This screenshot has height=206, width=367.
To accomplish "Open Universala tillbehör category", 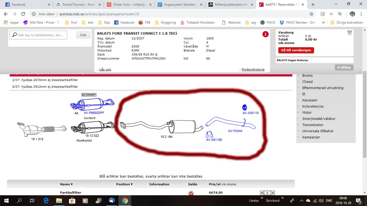I will point(317,131).
